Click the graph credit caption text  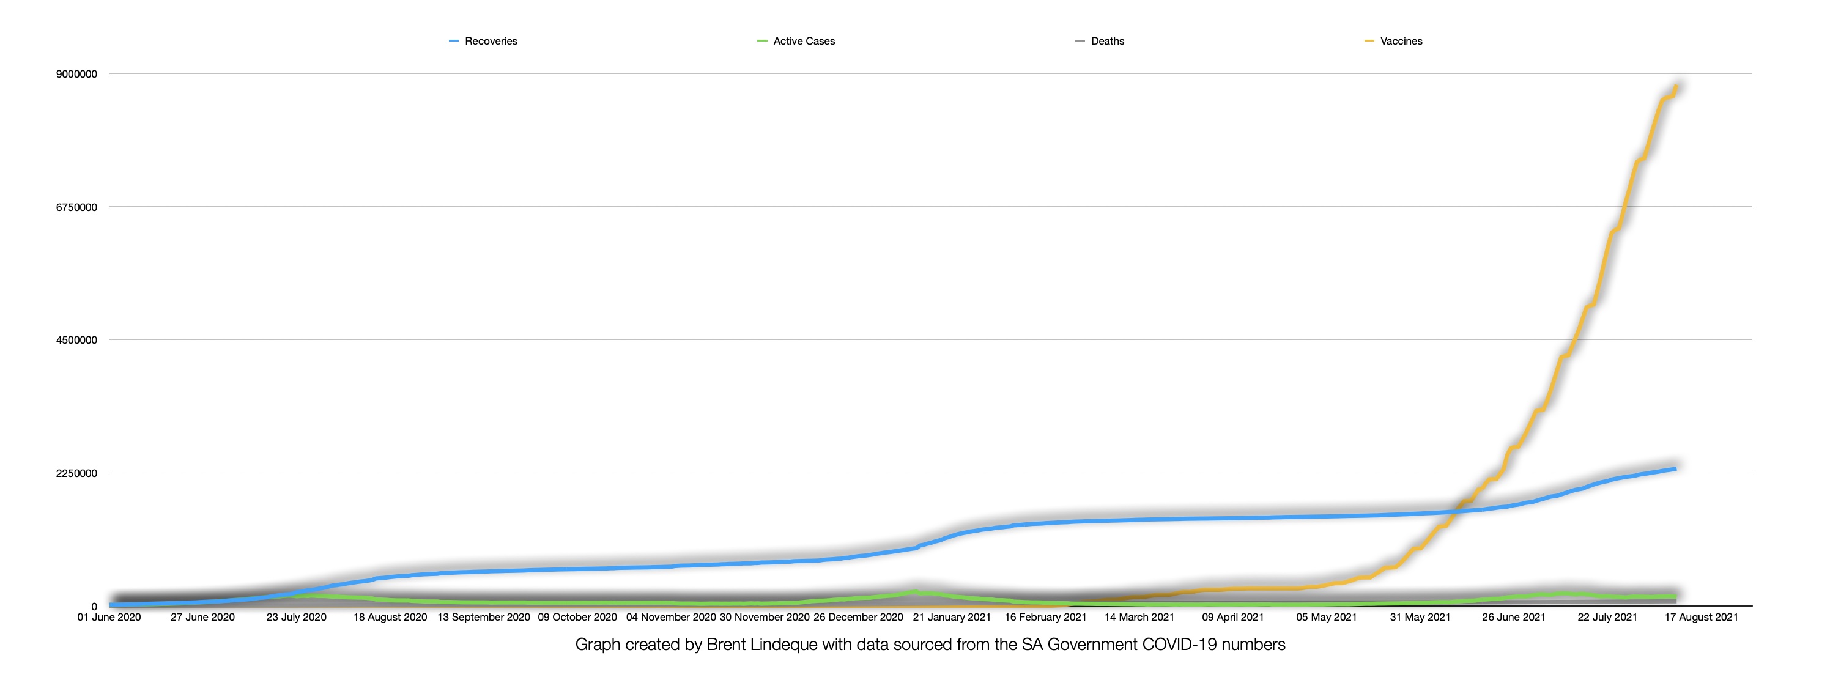(930, 645)
